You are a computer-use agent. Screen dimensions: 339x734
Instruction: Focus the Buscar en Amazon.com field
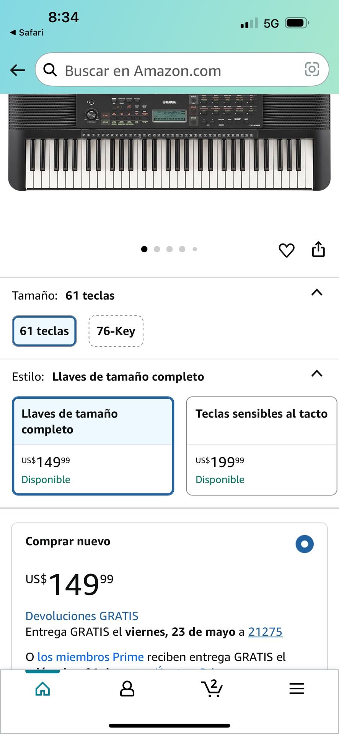(182, 70)
